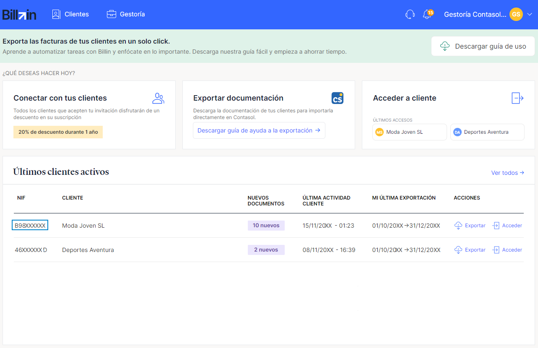Click access door icon in Moda Joven row

coord(496,226)
